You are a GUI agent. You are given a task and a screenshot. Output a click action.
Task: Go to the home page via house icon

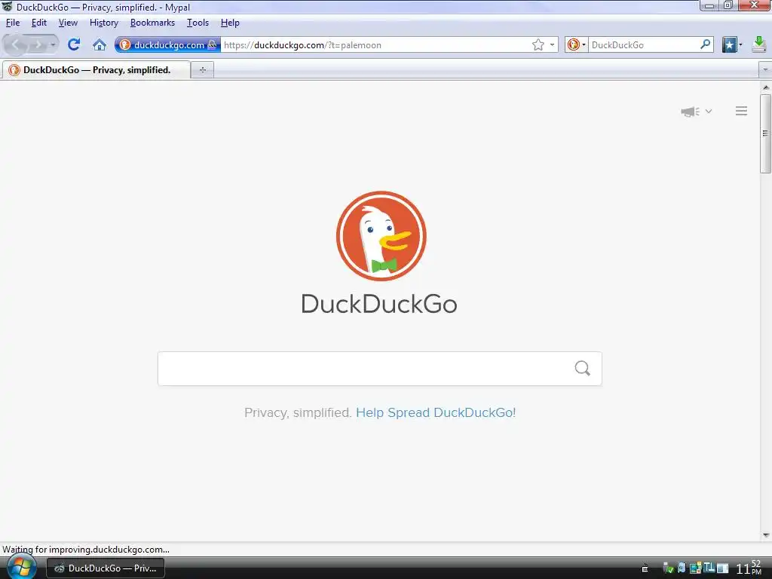[100, 44]
